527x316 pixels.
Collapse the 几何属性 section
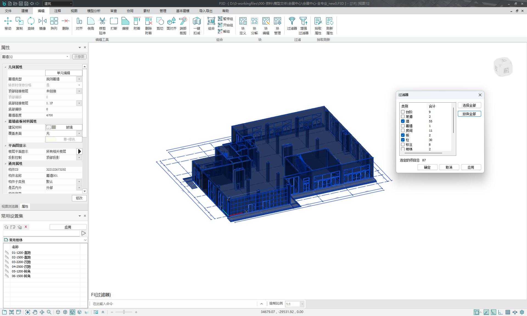(x=5, y=67)
